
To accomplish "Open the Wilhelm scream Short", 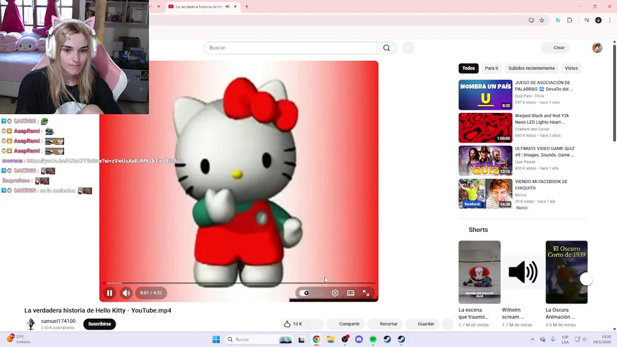I will click(523, 272).
